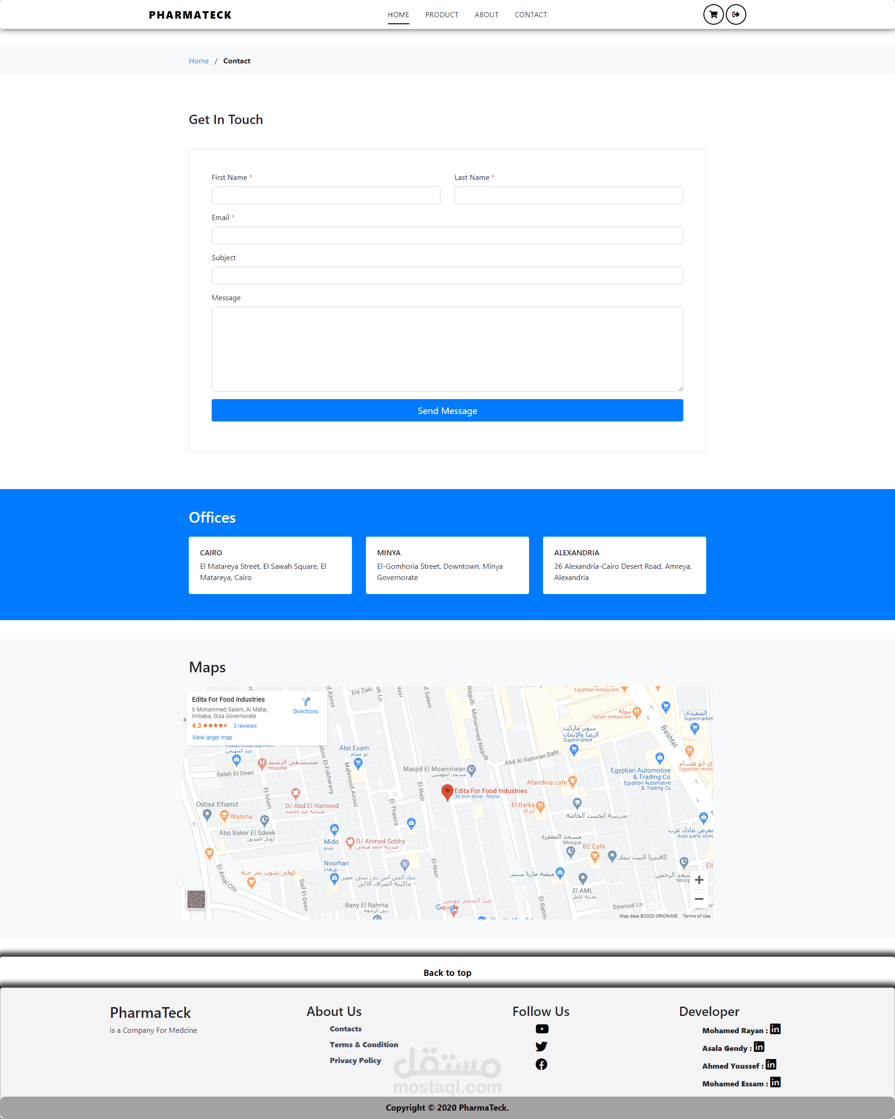
Task: Open Mohamed Essam's LinkedIn icon
Action: (x=775, y=1082)
